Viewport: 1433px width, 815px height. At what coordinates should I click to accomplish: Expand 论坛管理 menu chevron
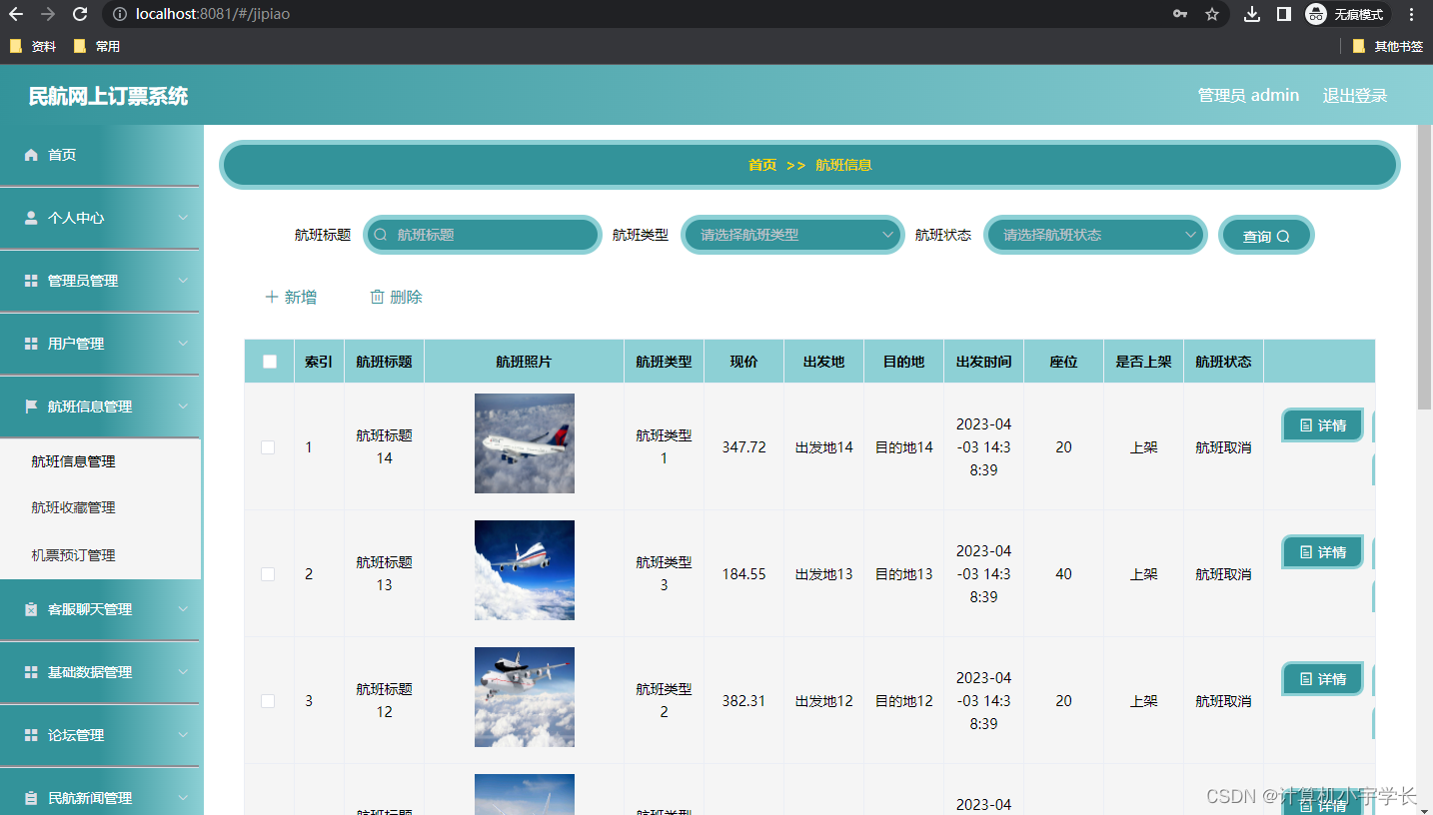click(x=183, y=735)
